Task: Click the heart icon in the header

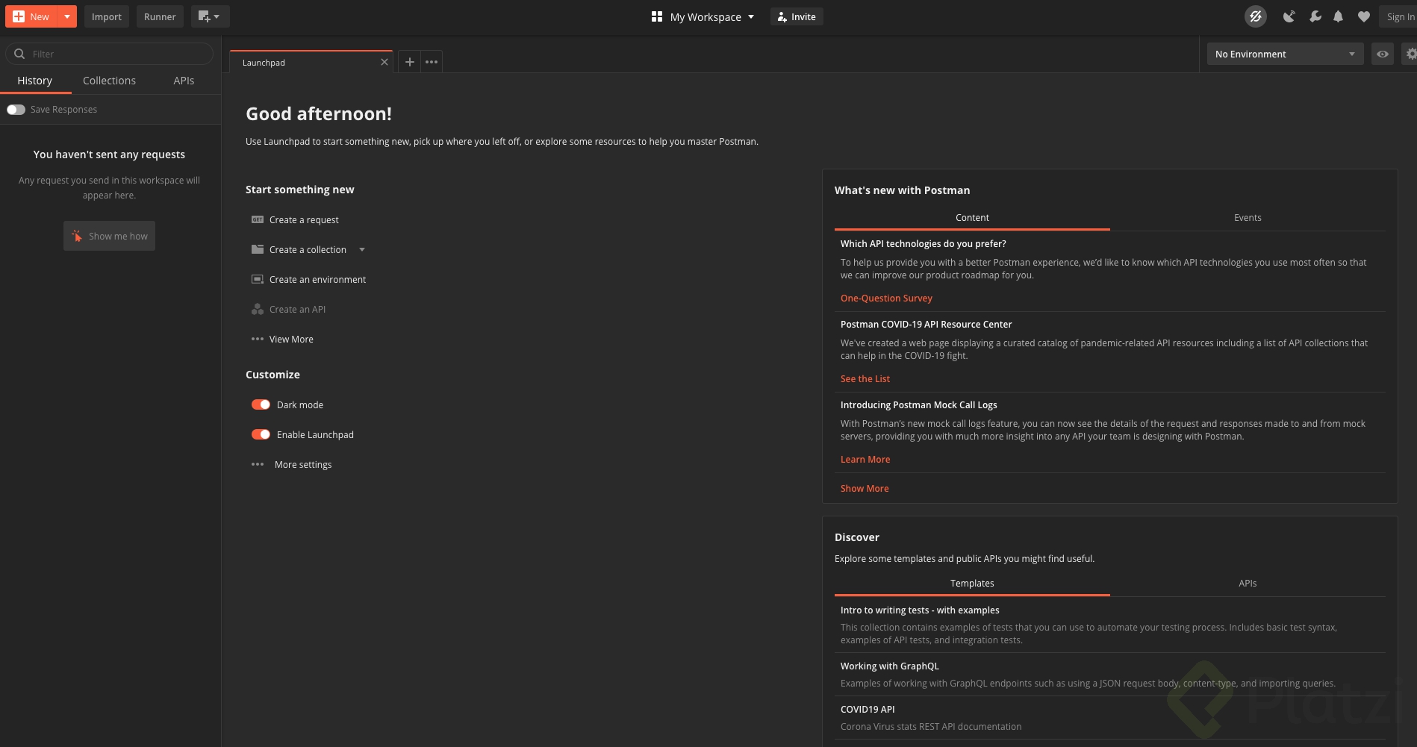Action: pyautogui.click(x=1363, y=16)
